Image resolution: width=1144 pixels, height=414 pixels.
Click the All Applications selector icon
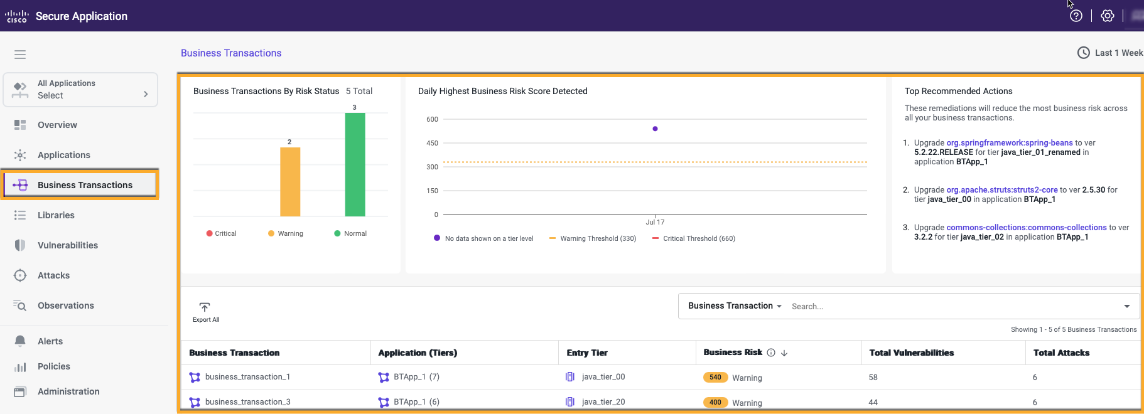[20, 90]
